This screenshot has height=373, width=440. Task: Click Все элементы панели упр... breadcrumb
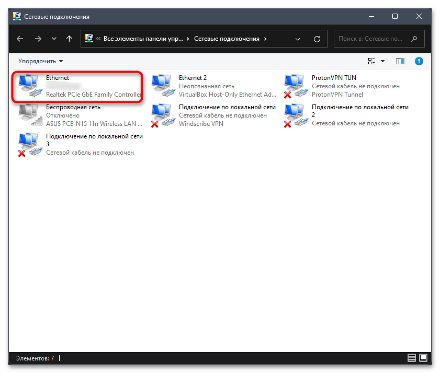(143, 39)
